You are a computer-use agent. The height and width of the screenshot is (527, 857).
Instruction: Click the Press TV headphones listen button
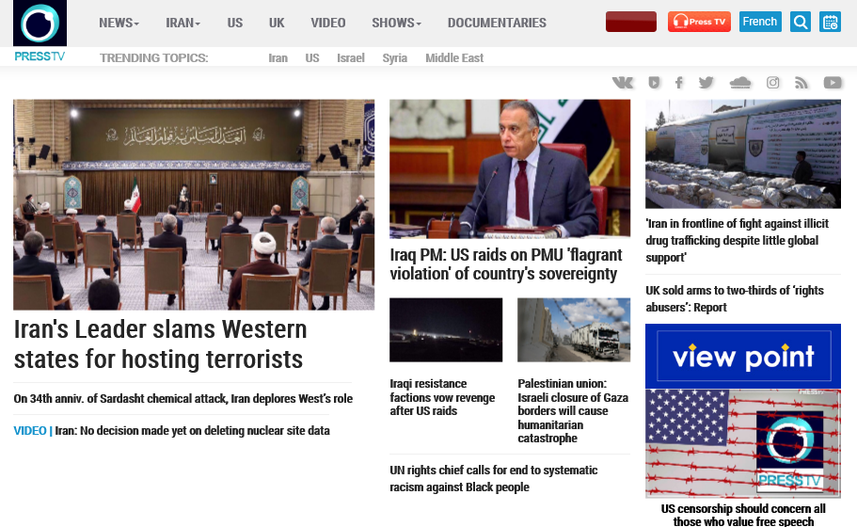coord(699,22)
